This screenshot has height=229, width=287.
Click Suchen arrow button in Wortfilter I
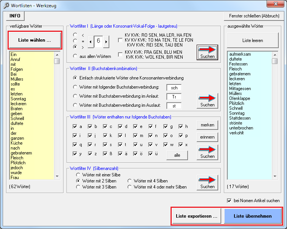pos(207,52)
